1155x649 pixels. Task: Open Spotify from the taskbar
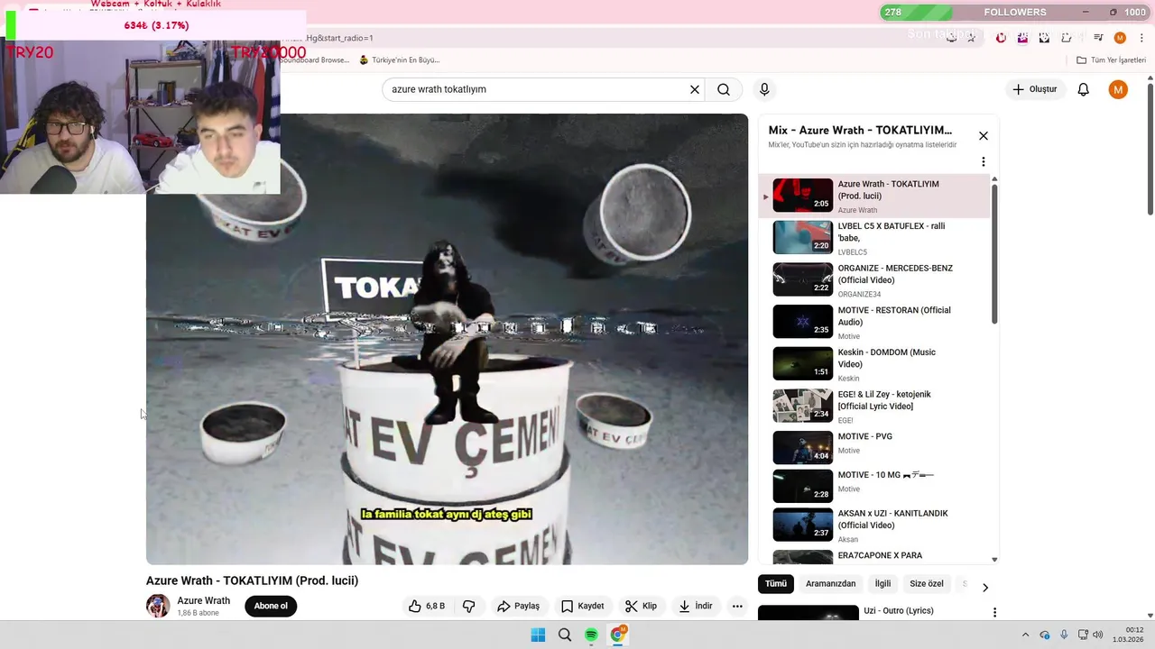pyautogui.click(x=591, y=635)
